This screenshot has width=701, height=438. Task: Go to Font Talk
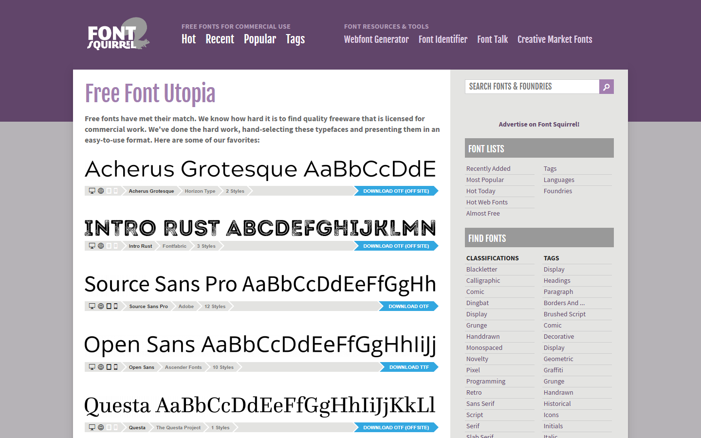click(493, 39)
